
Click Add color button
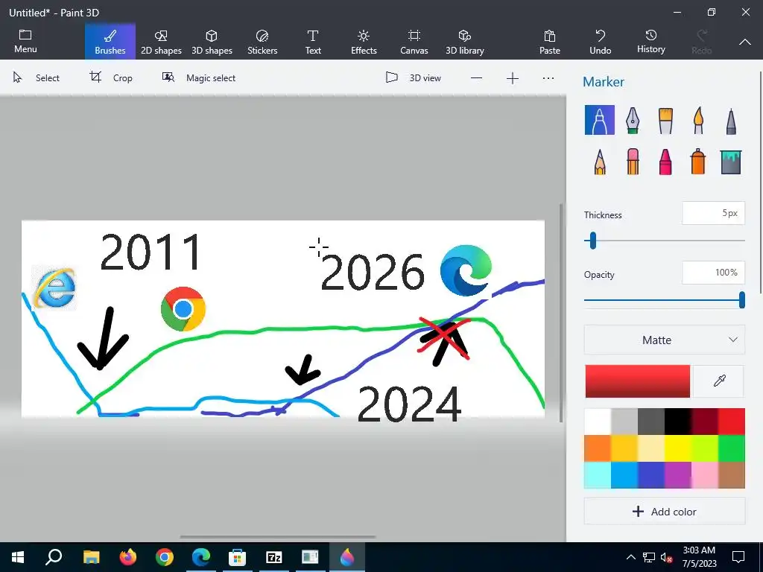[x=664, y=511]
